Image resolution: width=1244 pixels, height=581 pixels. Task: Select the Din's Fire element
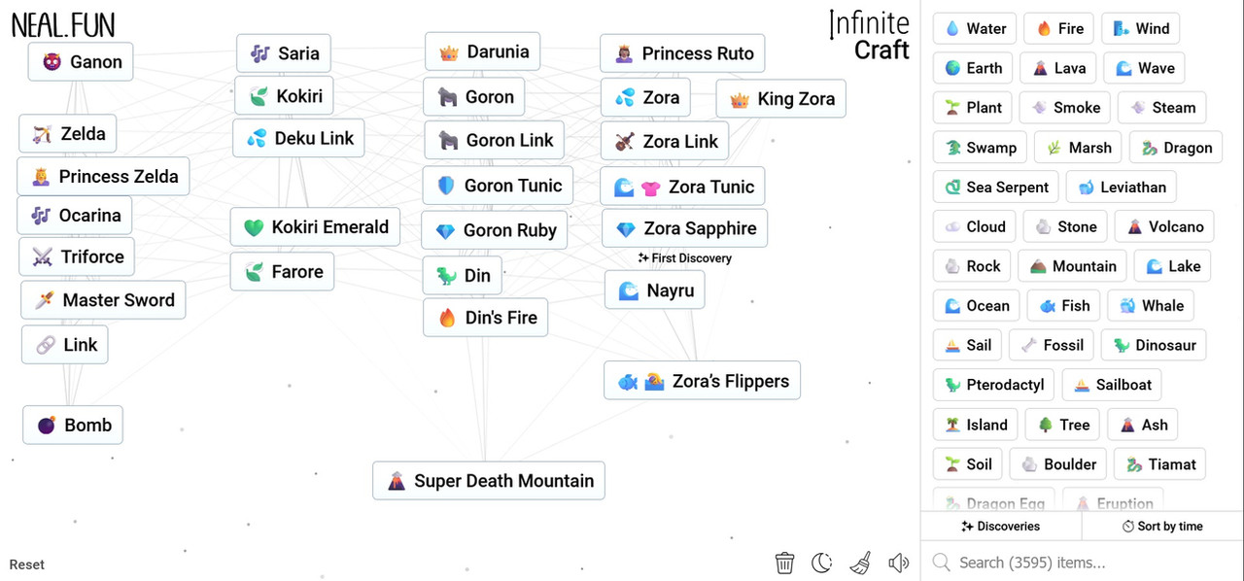(486, 318)
